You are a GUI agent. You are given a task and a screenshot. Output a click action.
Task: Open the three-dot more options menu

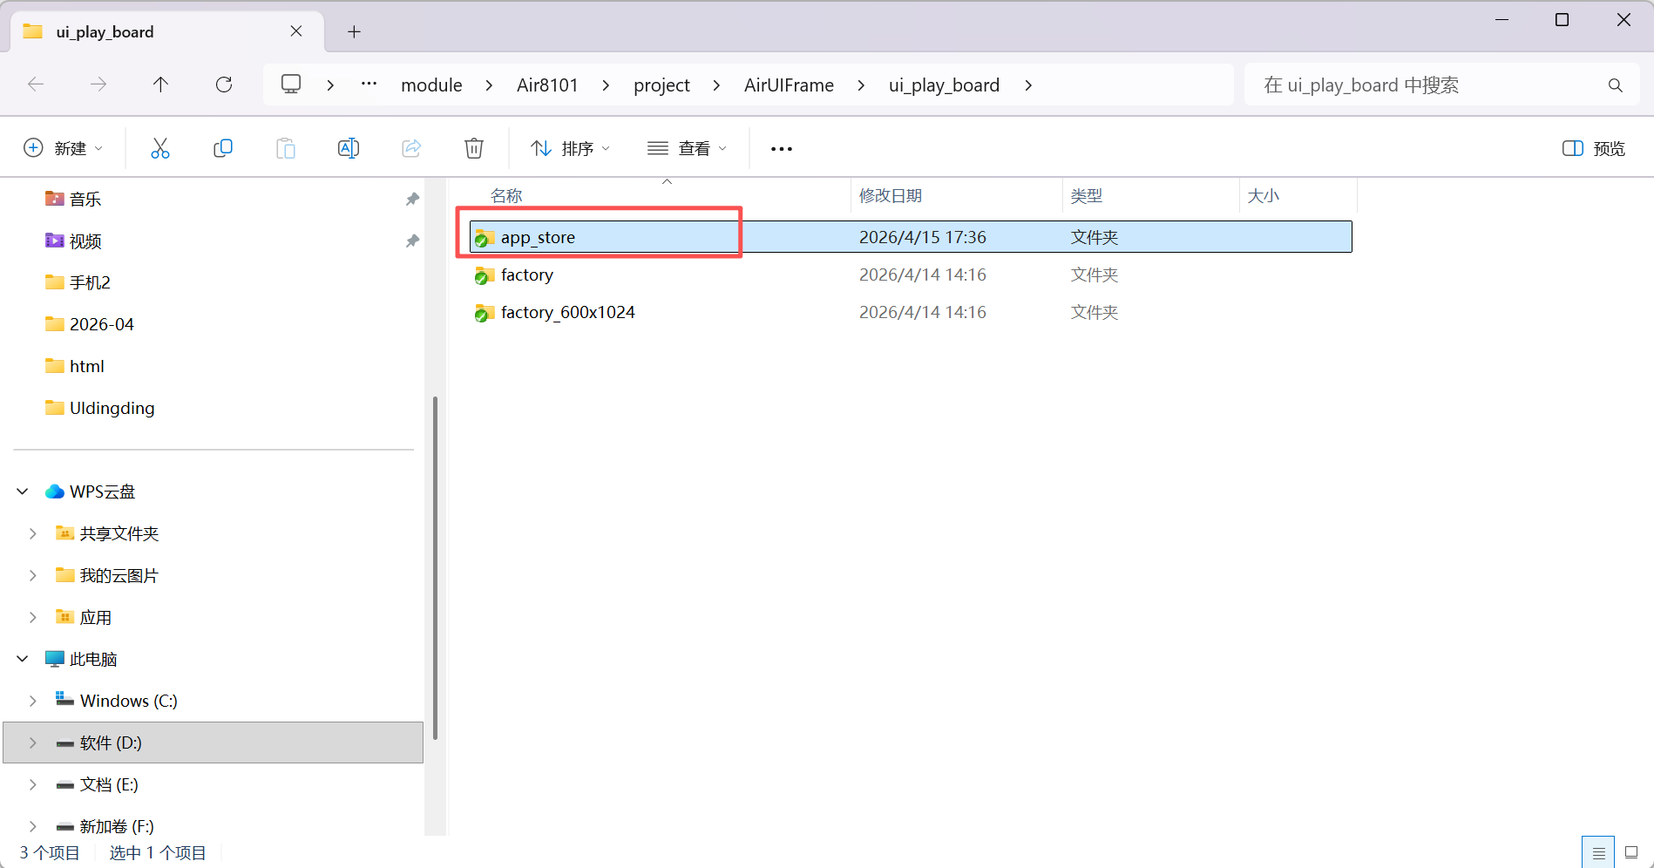pos(782,149)
